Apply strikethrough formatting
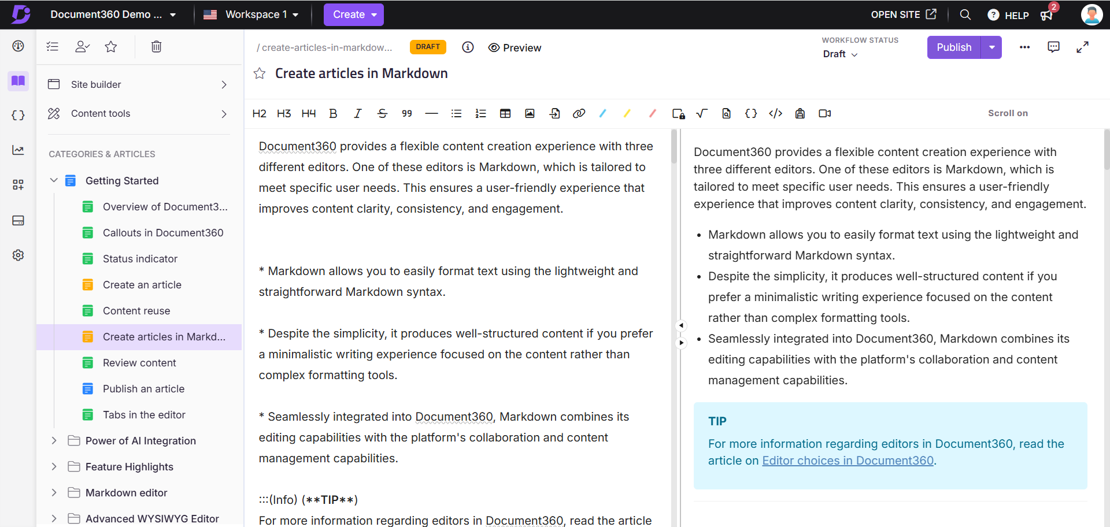This screenshot has width=1110, height=527. 382,113
